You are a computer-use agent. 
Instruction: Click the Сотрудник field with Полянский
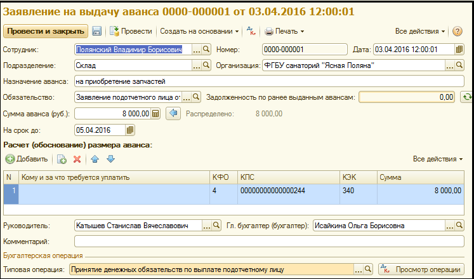point(133,50)
